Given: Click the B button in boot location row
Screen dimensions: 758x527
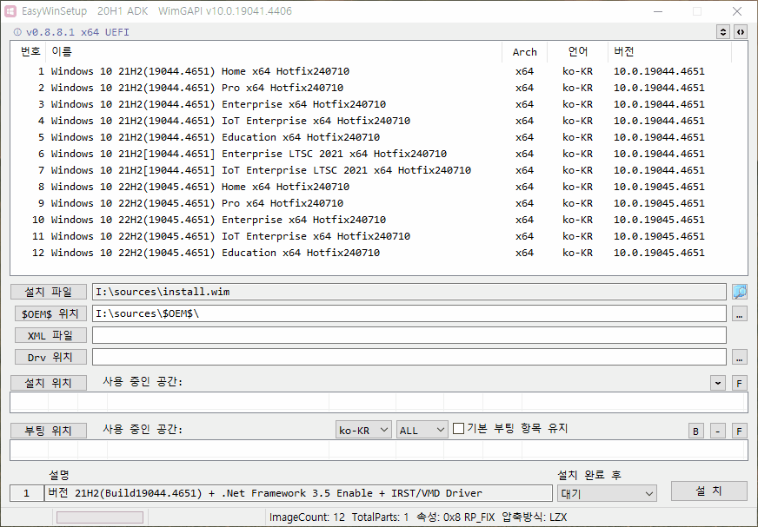Looking at the screenshot, I should pos(695,431).
